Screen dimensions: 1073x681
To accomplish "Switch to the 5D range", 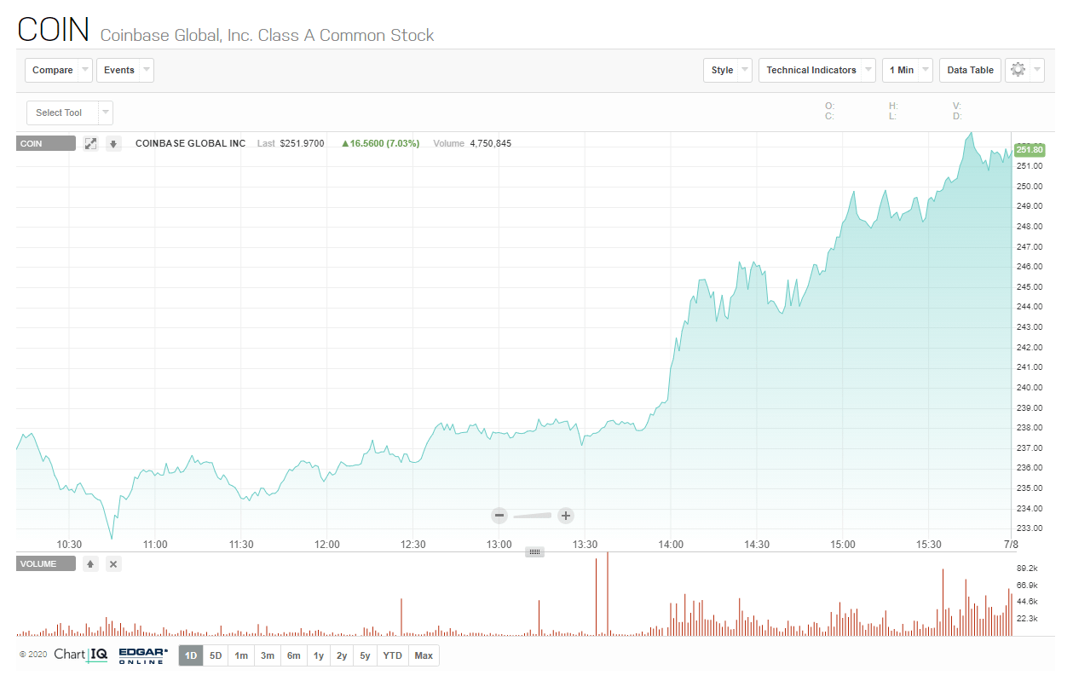I will pyautogui.click(x=216, y=655).
